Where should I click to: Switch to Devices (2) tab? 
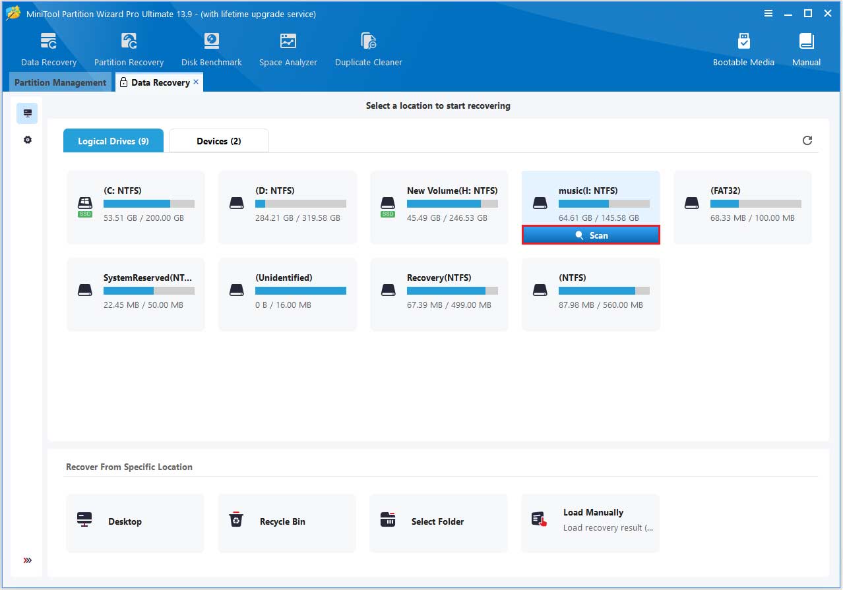(x=219, y=140)
